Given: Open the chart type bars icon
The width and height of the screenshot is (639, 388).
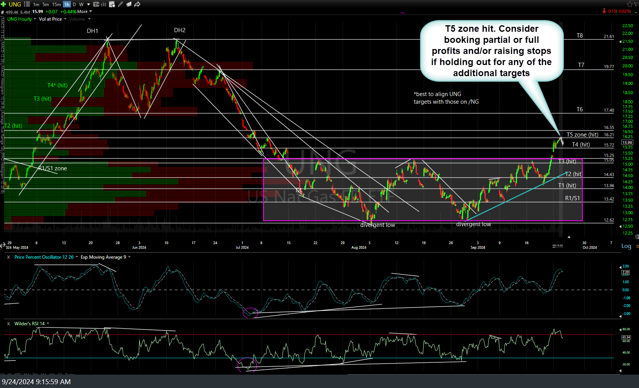Looking at the screenshot, I should (103, 4).
